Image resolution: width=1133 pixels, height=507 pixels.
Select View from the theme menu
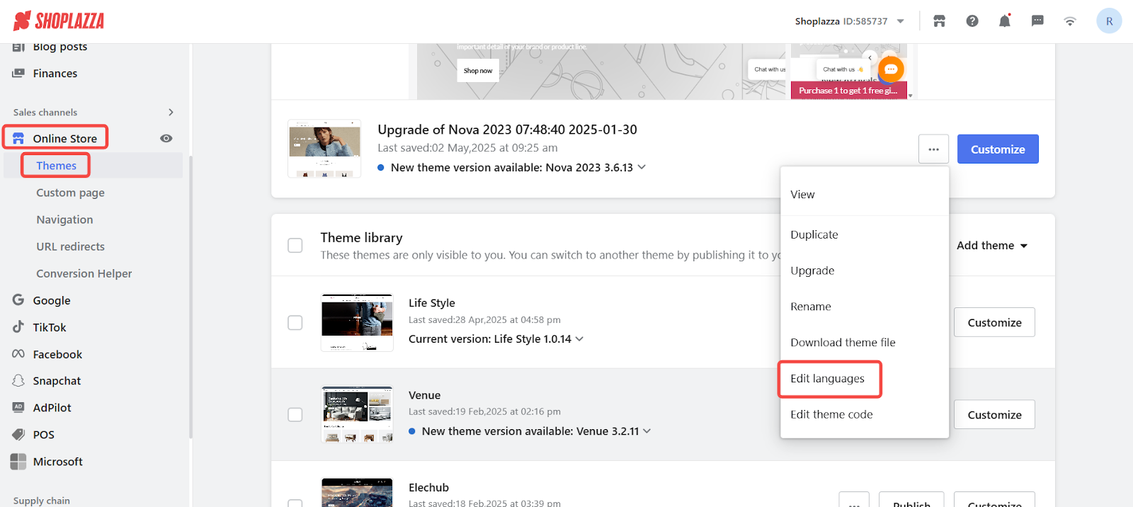click(x=864, y=194)
